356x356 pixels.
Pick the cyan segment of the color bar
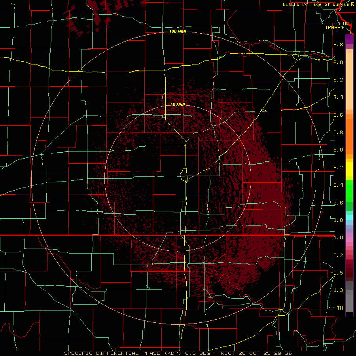[x=349, y=218]
